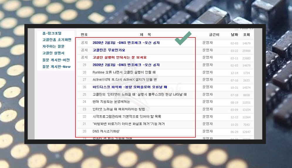Click row number 24
The height and width of the screenshot is (168, 292).
pos(84,102)
